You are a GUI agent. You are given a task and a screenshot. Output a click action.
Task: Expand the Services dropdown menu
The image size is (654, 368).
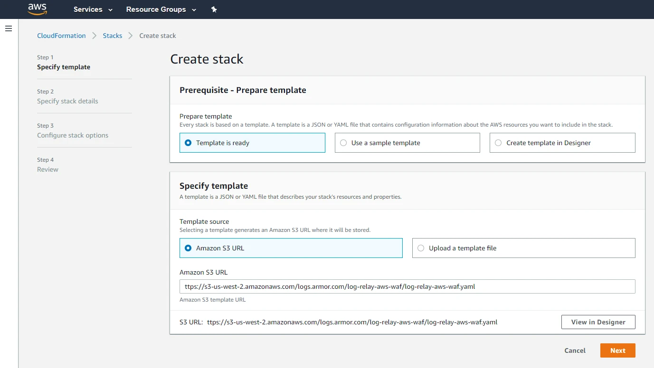(x=93, y=9)
